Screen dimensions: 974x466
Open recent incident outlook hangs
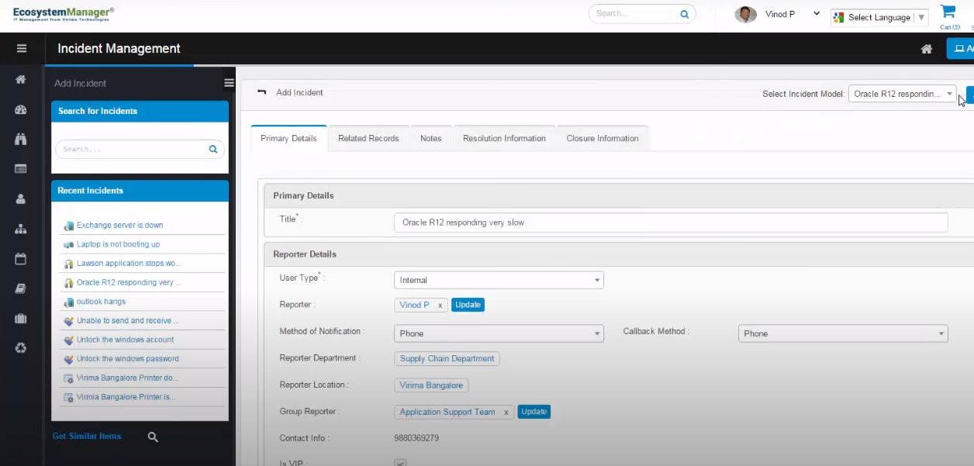coord(101,302)
